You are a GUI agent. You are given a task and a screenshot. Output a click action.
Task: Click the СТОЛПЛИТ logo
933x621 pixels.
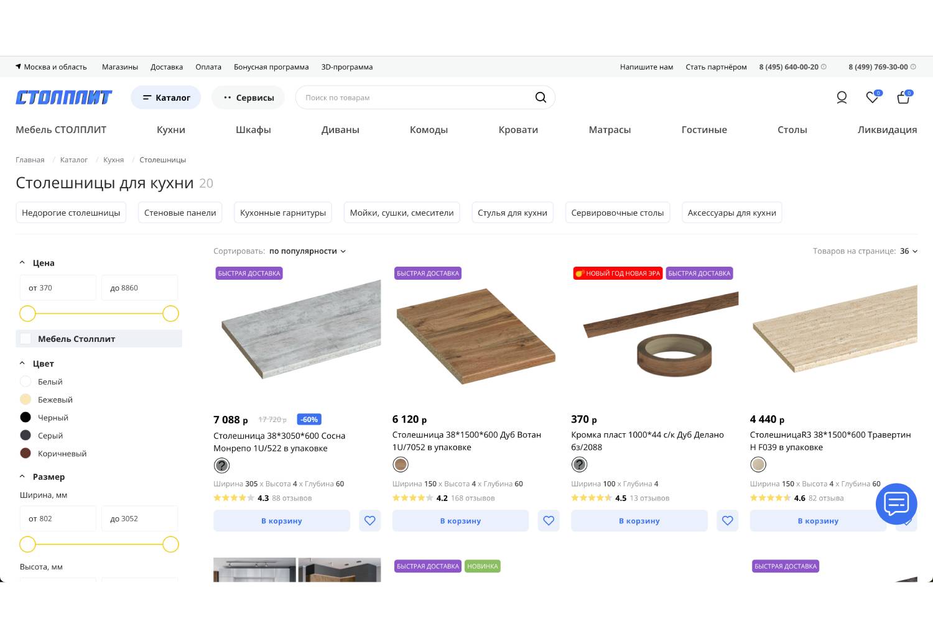[x=63, y=98]
